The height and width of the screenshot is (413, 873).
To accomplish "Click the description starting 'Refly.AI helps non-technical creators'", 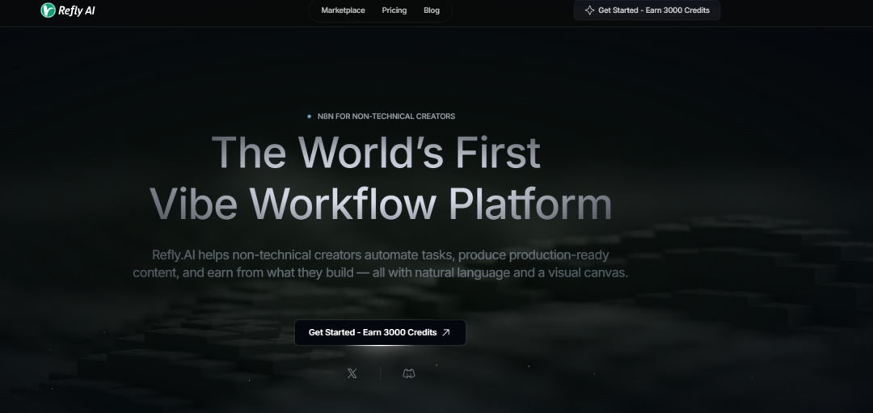I will point(380,263).
